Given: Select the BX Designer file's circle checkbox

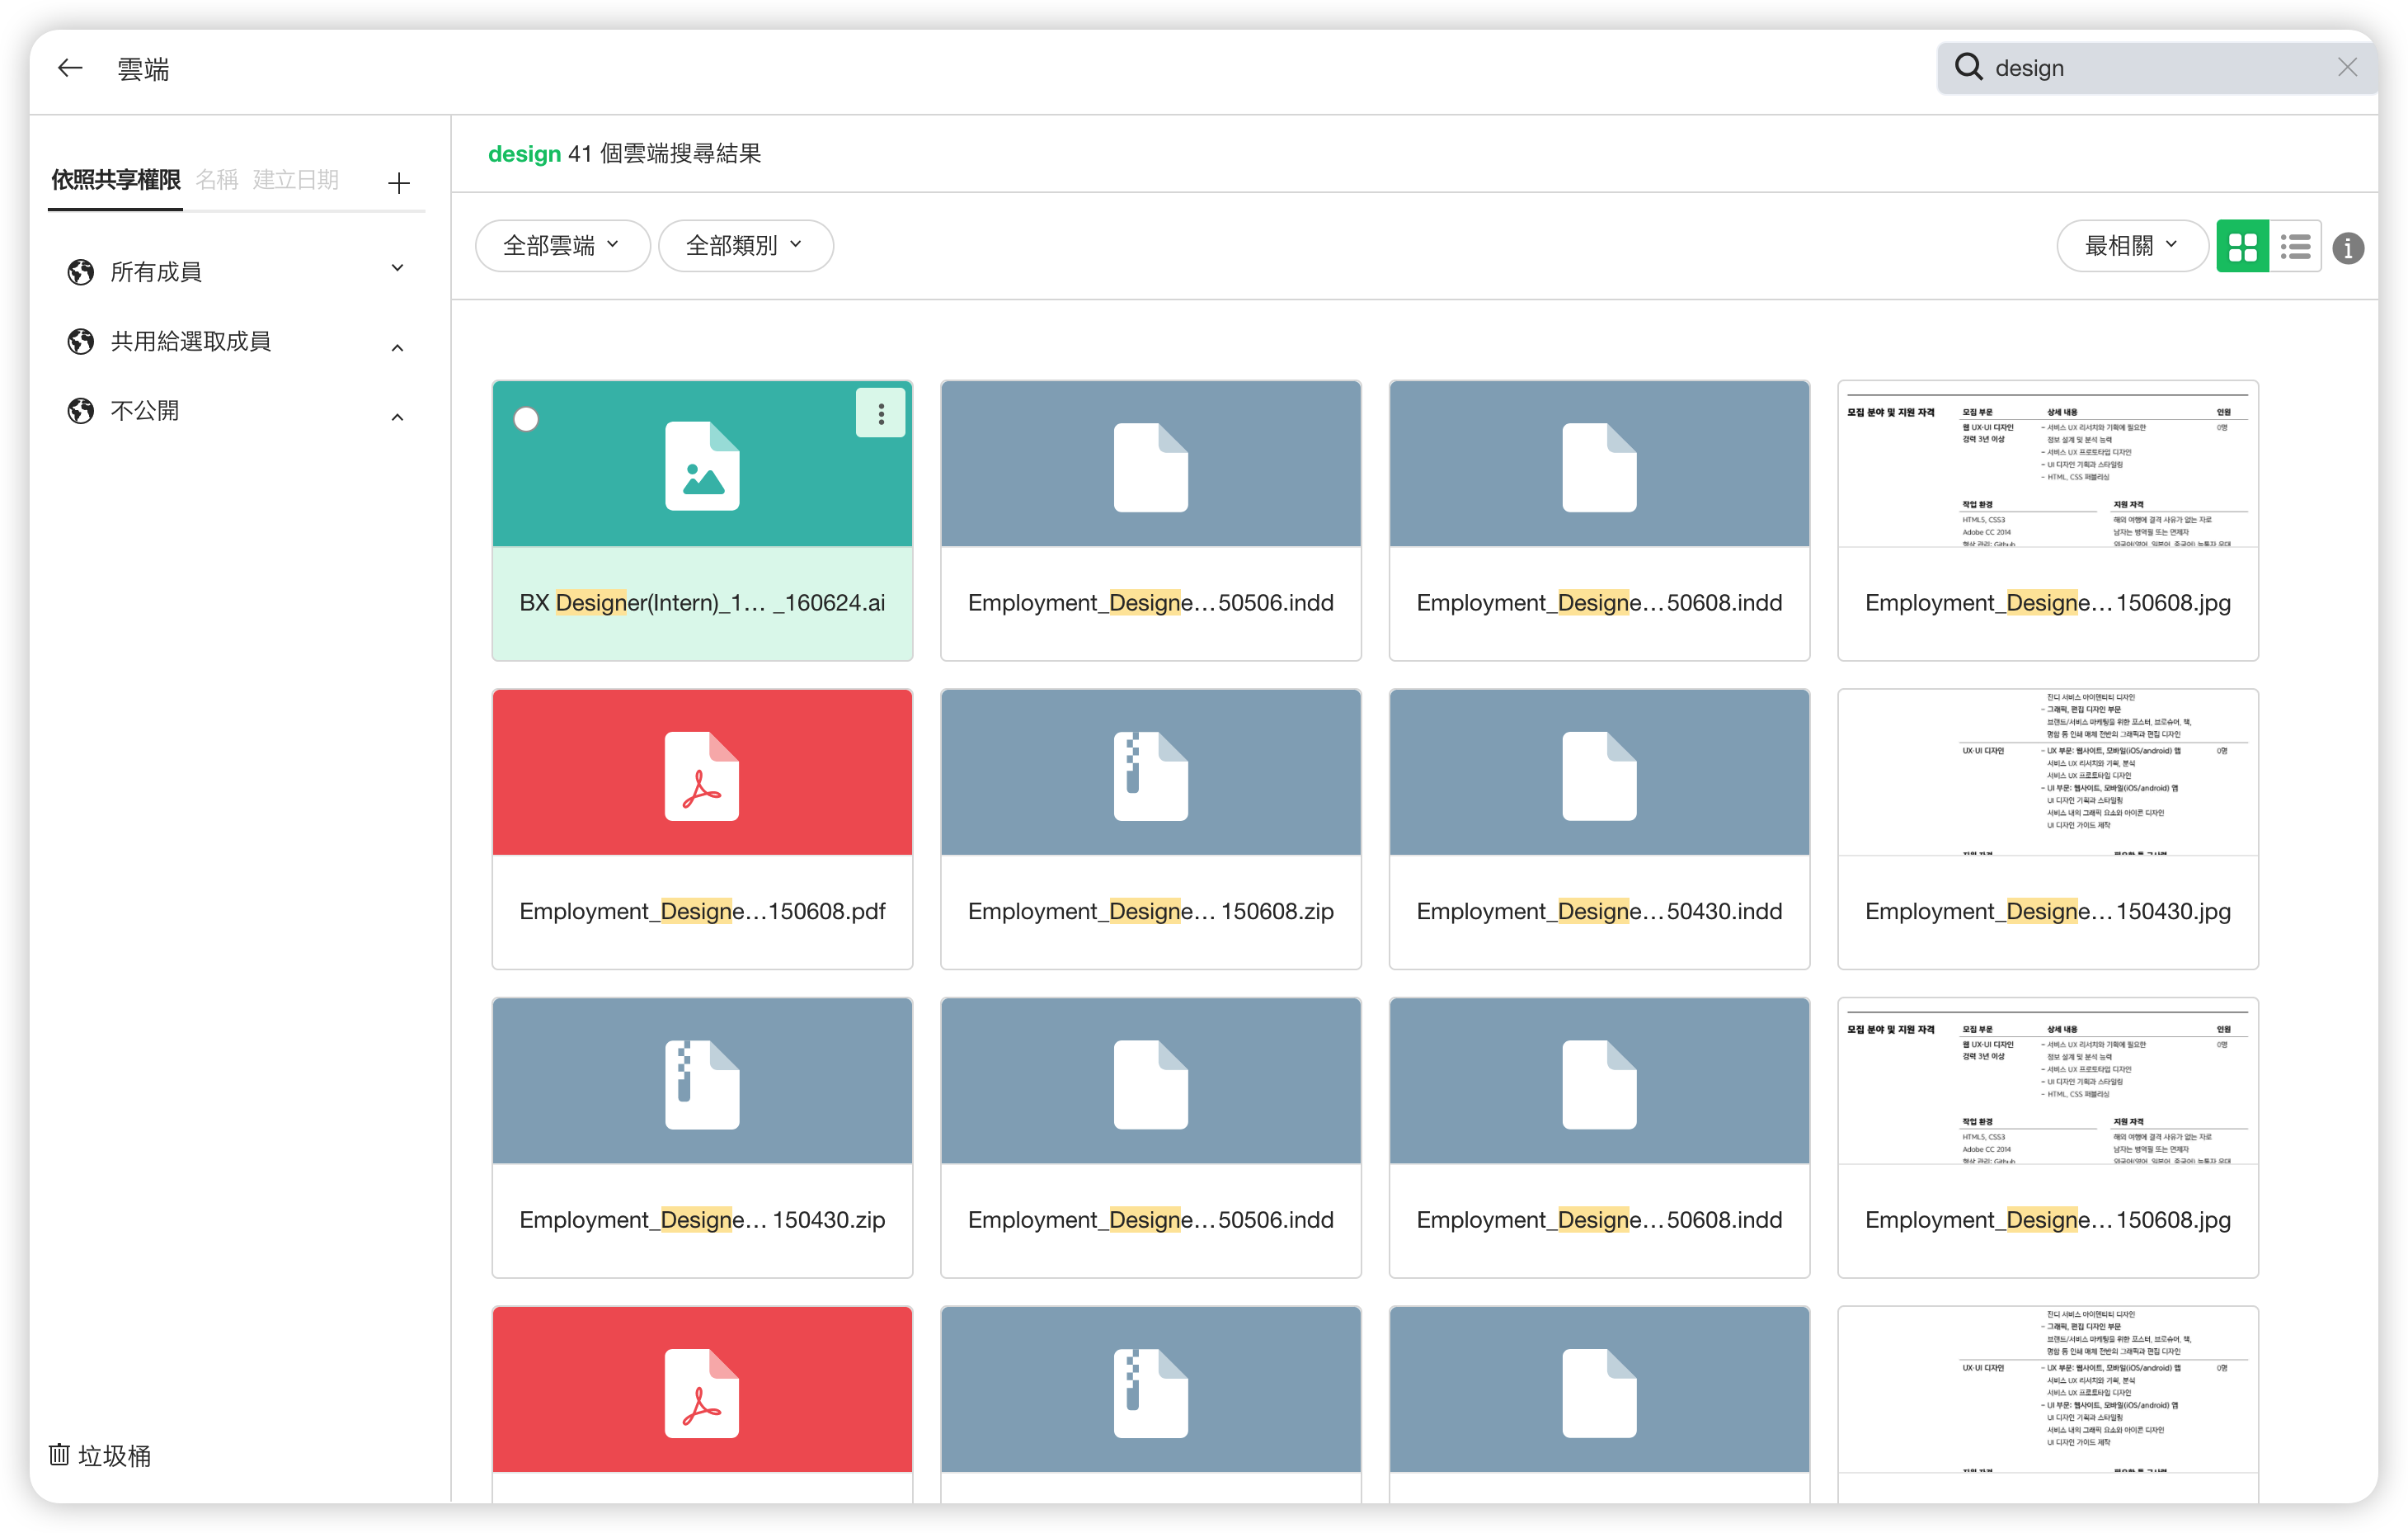Looking at the screenshot, I should [x=526, y=418].
